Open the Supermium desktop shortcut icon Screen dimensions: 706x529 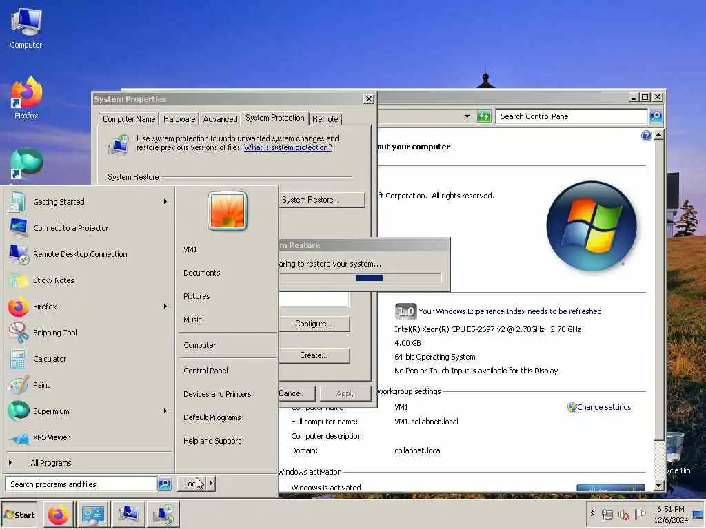[26, 163]
